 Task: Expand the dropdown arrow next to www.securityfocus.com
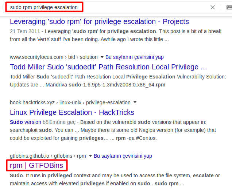102,57
